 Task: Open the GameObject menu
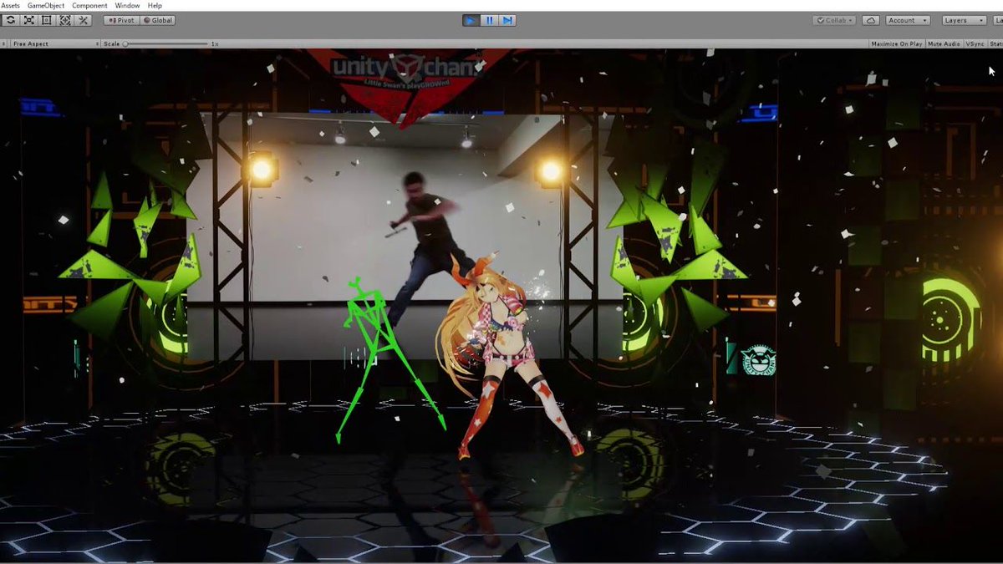pyautogui.click(x=44, y=5)
